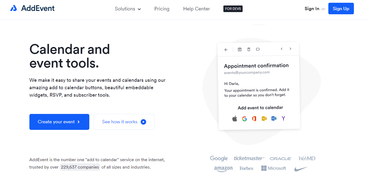Click the back arrow in the email mockup
369x179 pixels.
click(226, 50)
